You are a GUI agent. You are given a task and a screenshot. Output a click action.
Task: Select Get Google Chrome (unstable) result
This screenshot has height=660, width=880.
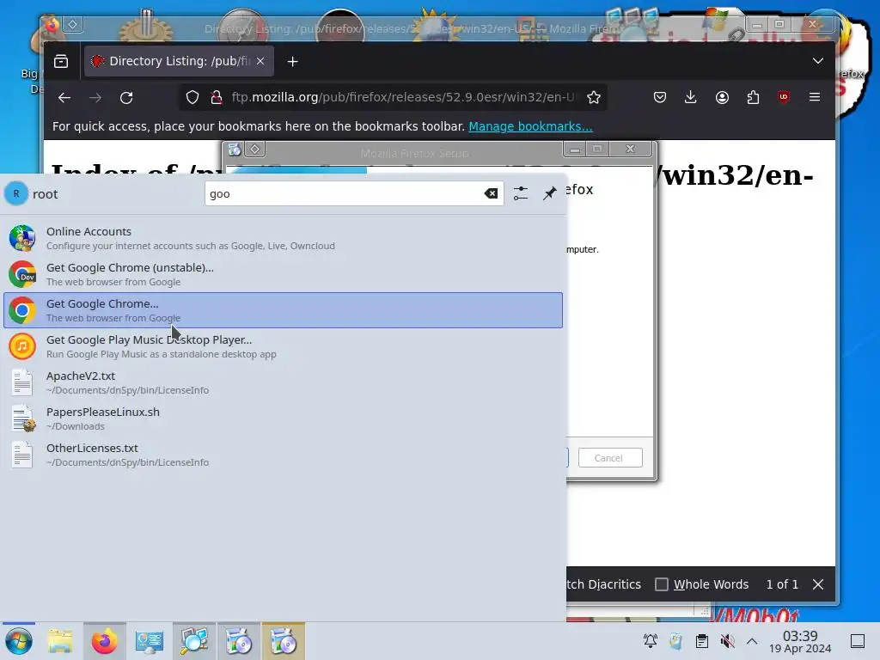(283, 274)
